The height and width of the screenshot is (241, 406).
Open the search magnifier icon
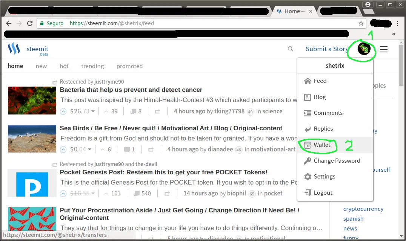point(291,49)
